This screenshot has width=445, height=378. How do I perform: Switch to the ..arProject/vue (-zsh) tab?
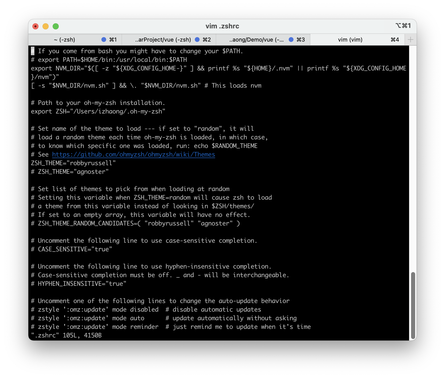[x=169, y=40]
